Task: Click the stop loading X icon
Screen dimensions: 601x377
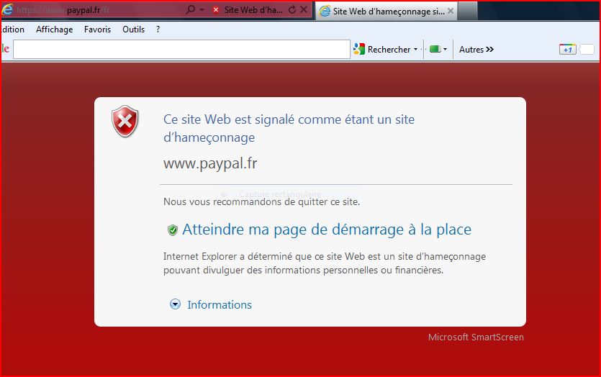Action: 304,9
